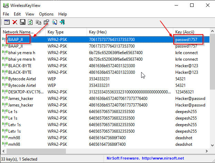Click the highlighted passwd1757 Ascii key

(x=186, y=40)
